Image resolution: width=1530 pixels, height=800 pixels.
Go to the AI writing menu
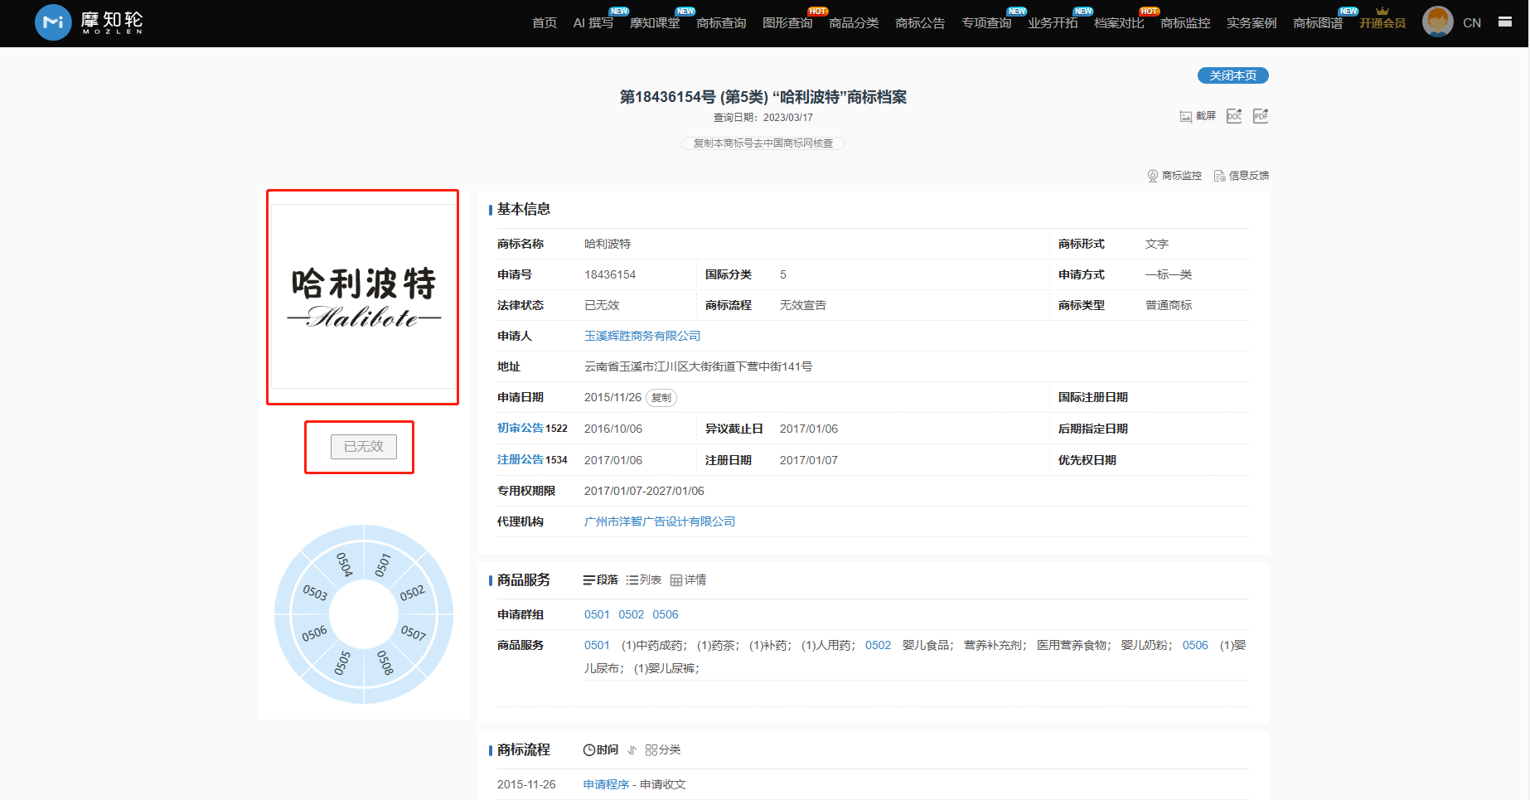[593, 23]
